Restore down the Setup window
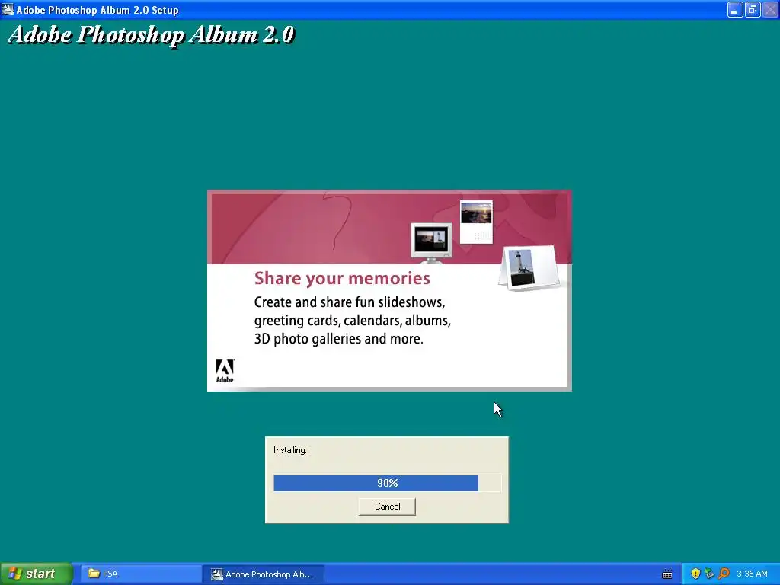The height and width of the screenshot is (585, 780). (752, 9)
